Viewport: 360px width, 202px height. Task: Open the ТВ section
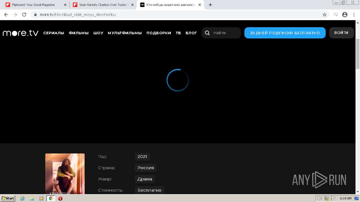(178, 33)
